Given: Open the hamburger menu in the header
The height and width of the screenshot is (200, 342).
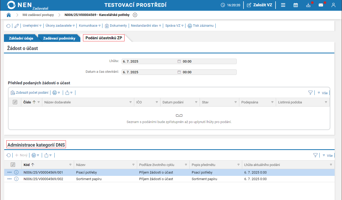Looking at the screenshot, I should 283,5.
